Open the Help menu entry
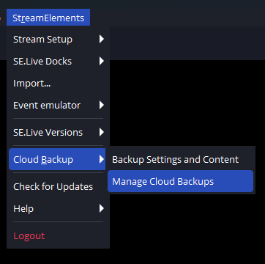Screen dimensions: 265x264 (57, 209)
